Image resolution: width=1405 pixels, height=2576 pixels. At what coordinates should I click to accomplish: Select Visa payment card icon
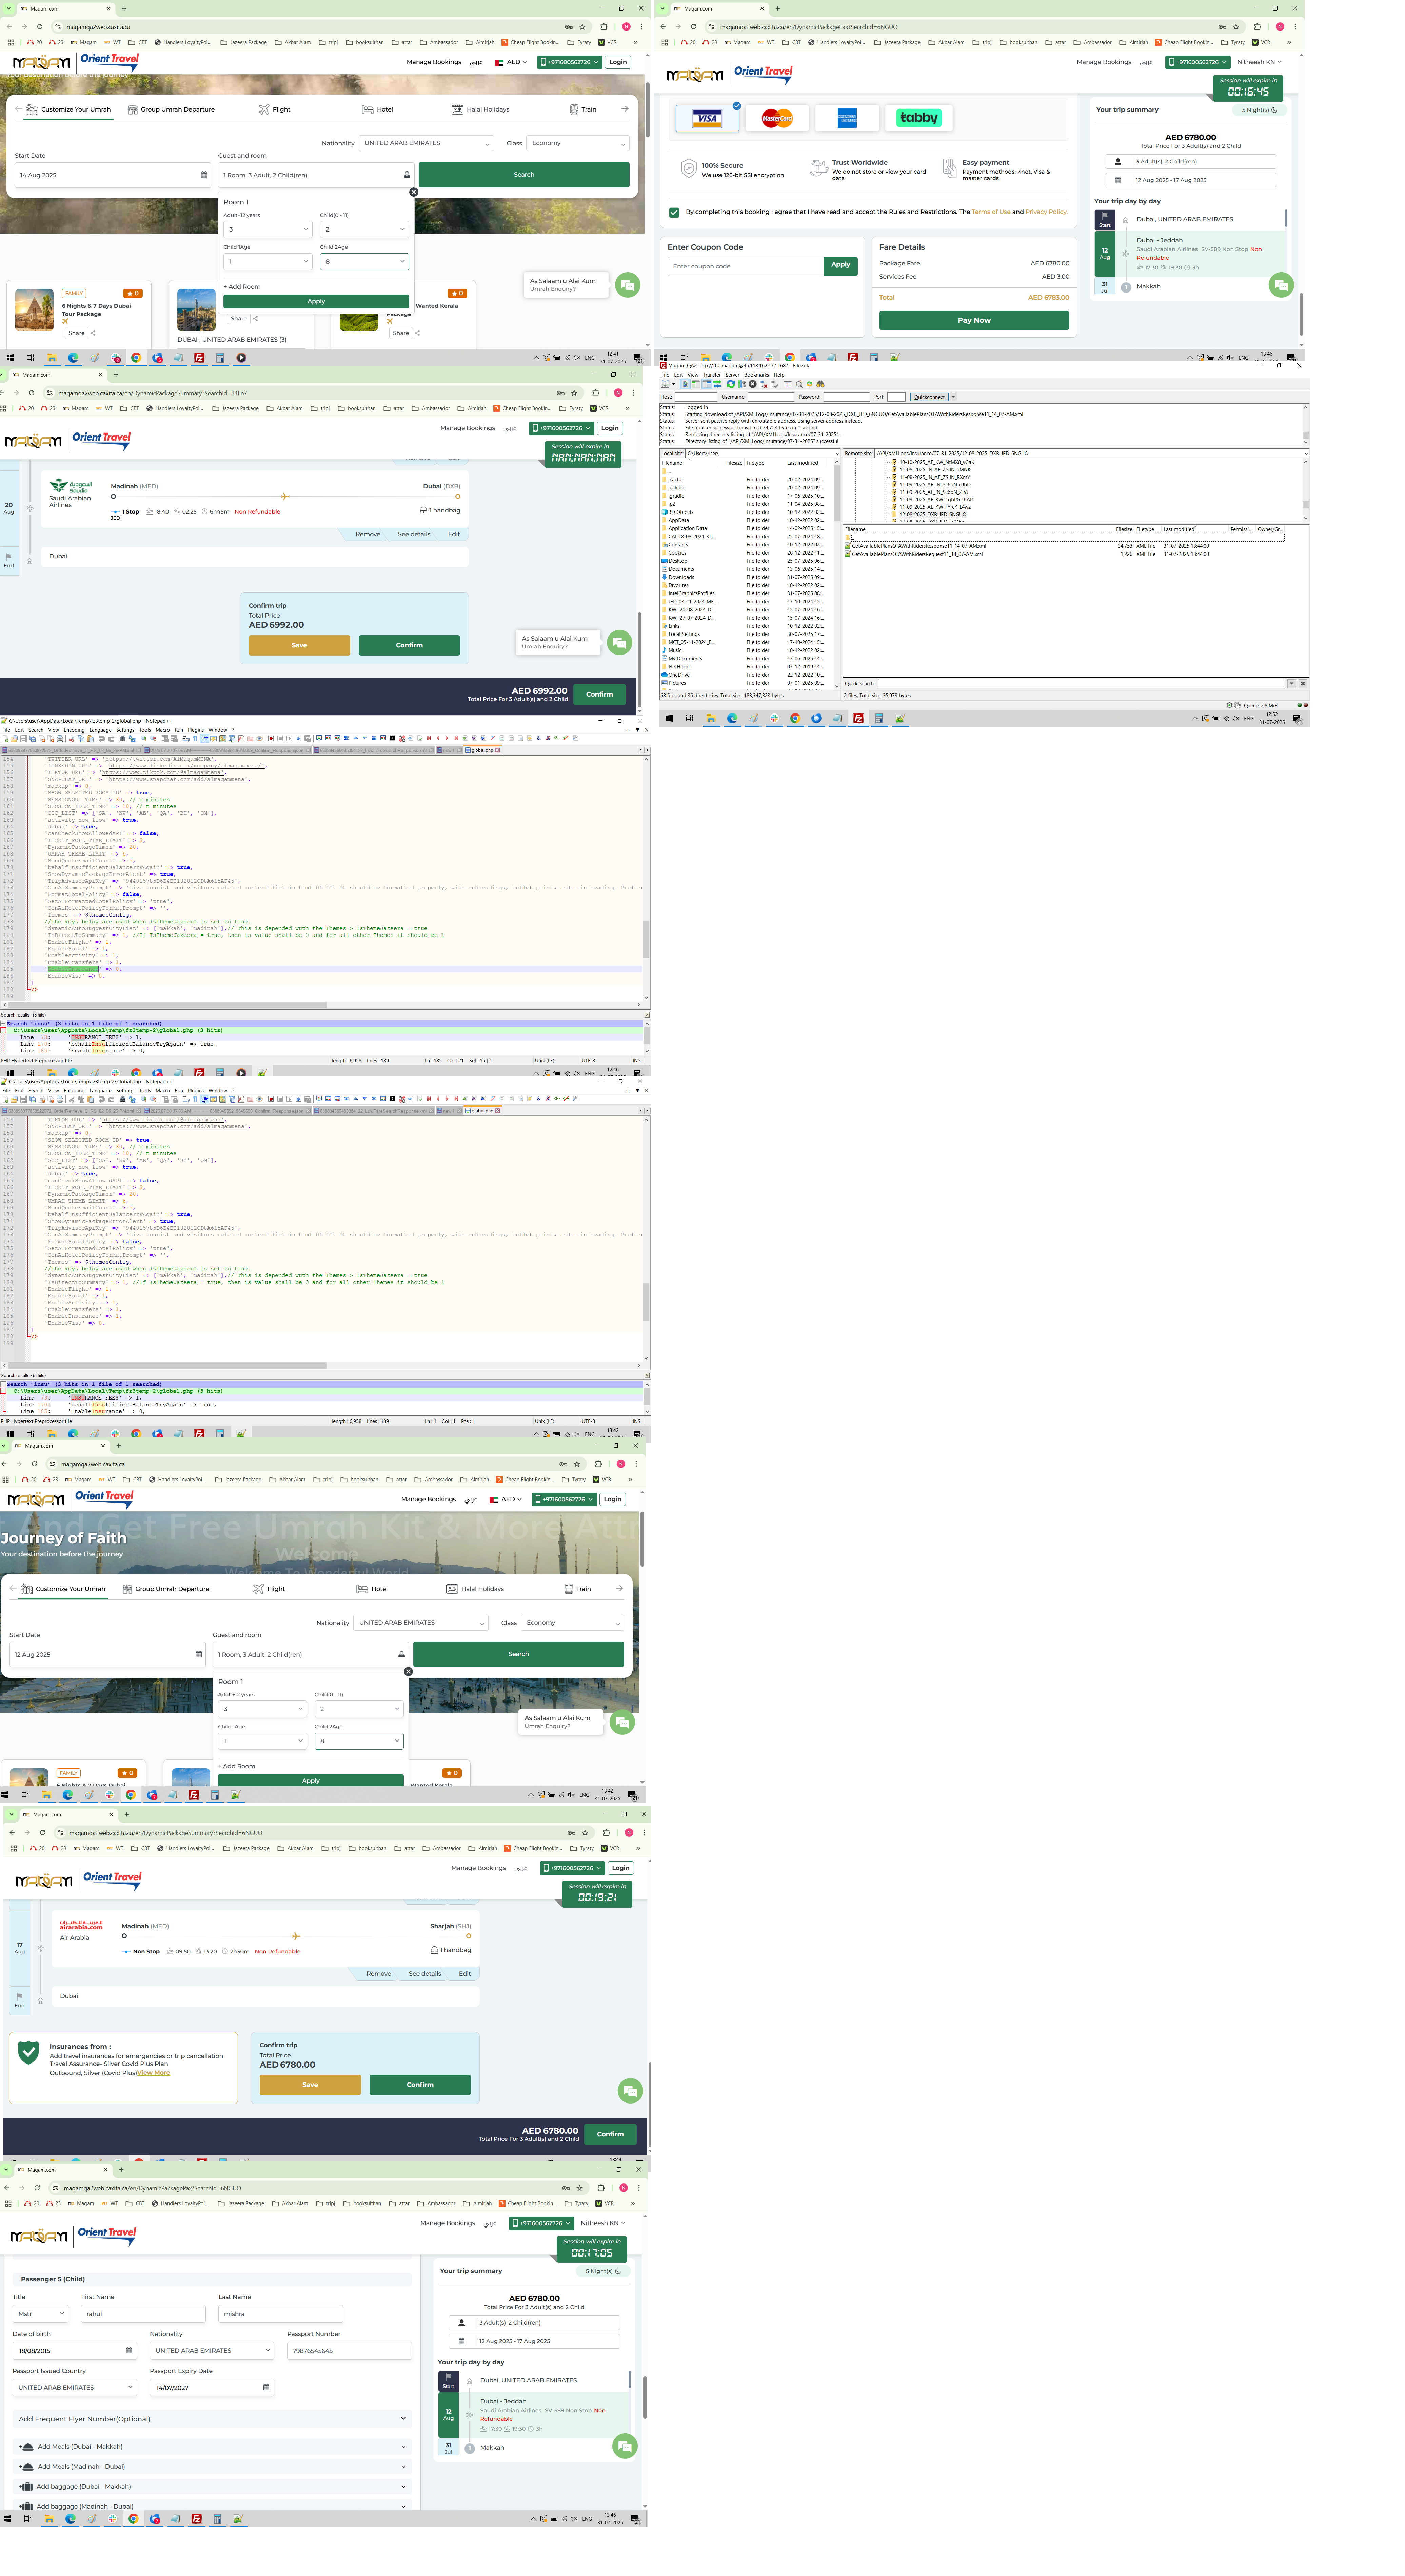[707, 118]
